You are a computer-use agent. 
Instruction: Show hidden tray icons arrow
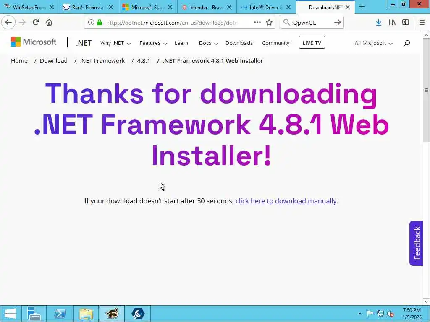(x=360, y=314)
